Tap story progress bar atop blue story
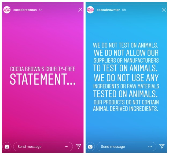 coord(126,4)
